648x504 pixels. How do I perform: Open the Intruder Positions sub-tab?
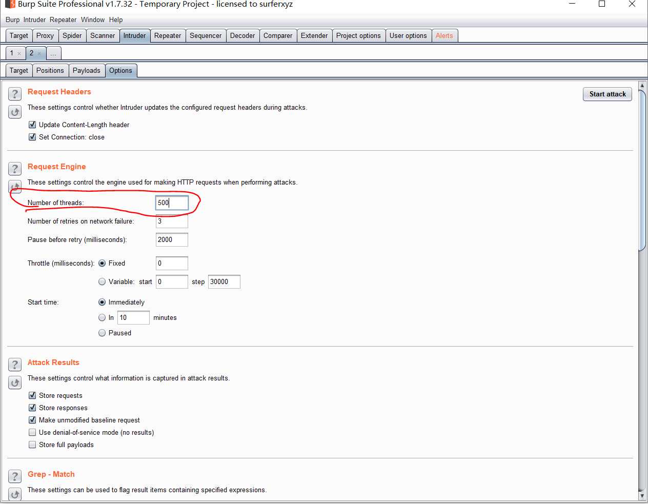[50, 70]
